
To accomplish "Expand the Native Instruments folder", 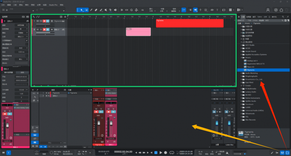I will tap(241, 98).
